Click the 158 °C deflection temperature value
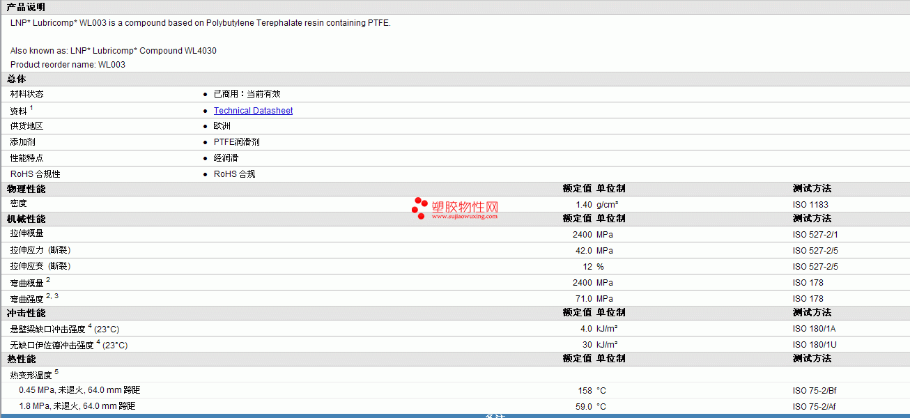The image size is (910, 418). click(585, 391)
